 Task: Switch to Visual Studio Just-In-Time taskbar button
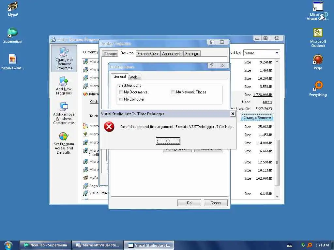149,245
